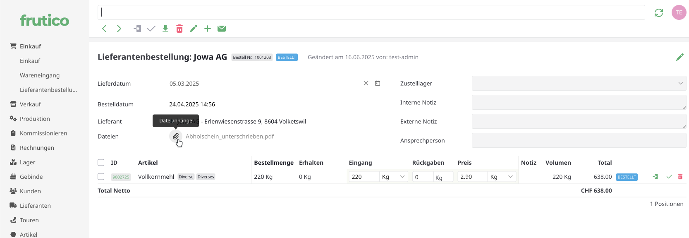Click the refresh icon at top right

point(659,13)
